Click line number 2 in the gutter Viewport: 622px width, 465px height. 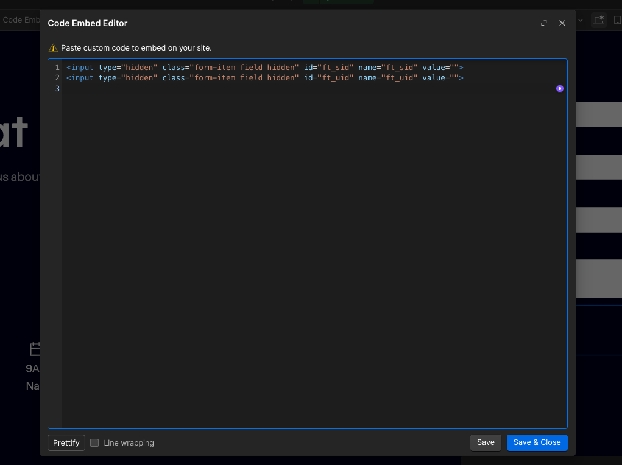click(x=57, y=78)
